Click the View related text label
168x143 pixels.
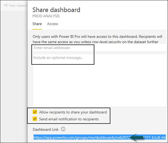(17, 5)
